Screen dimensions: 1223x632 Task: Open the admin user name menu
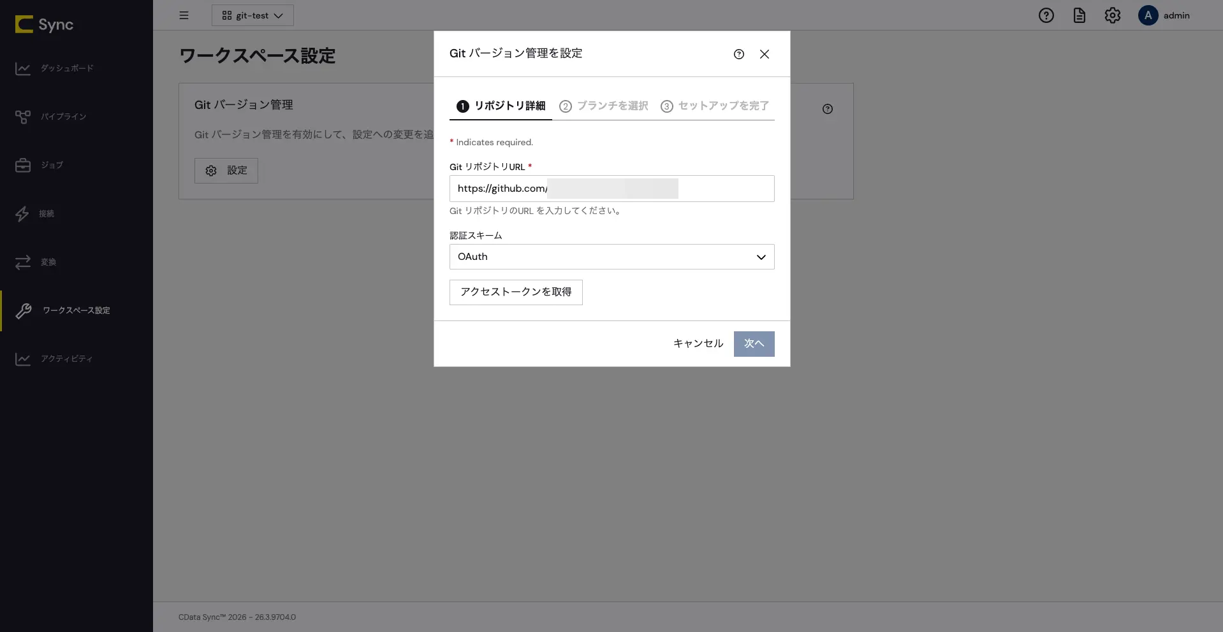pos(1176,15)
